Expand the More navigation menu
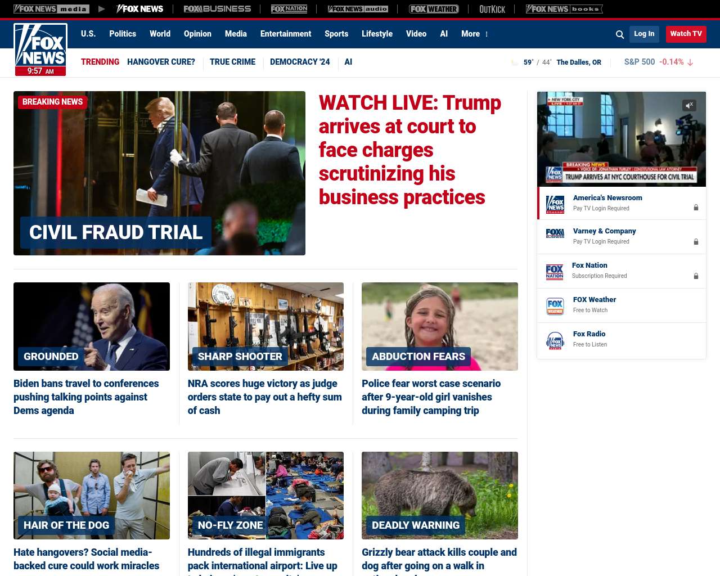This screenshot has width=720, height=576. [475, 34]
